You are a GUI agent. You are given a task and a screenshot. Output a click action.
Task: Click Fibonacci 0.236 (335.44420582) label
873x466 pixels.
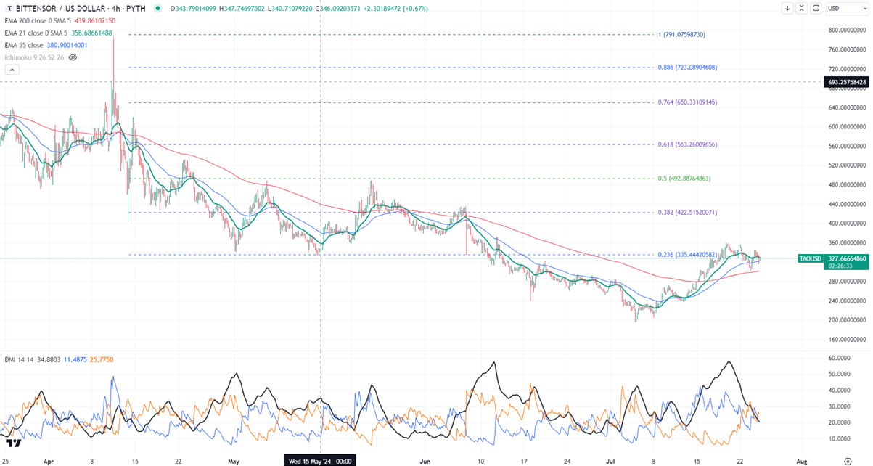pos(687,254)
